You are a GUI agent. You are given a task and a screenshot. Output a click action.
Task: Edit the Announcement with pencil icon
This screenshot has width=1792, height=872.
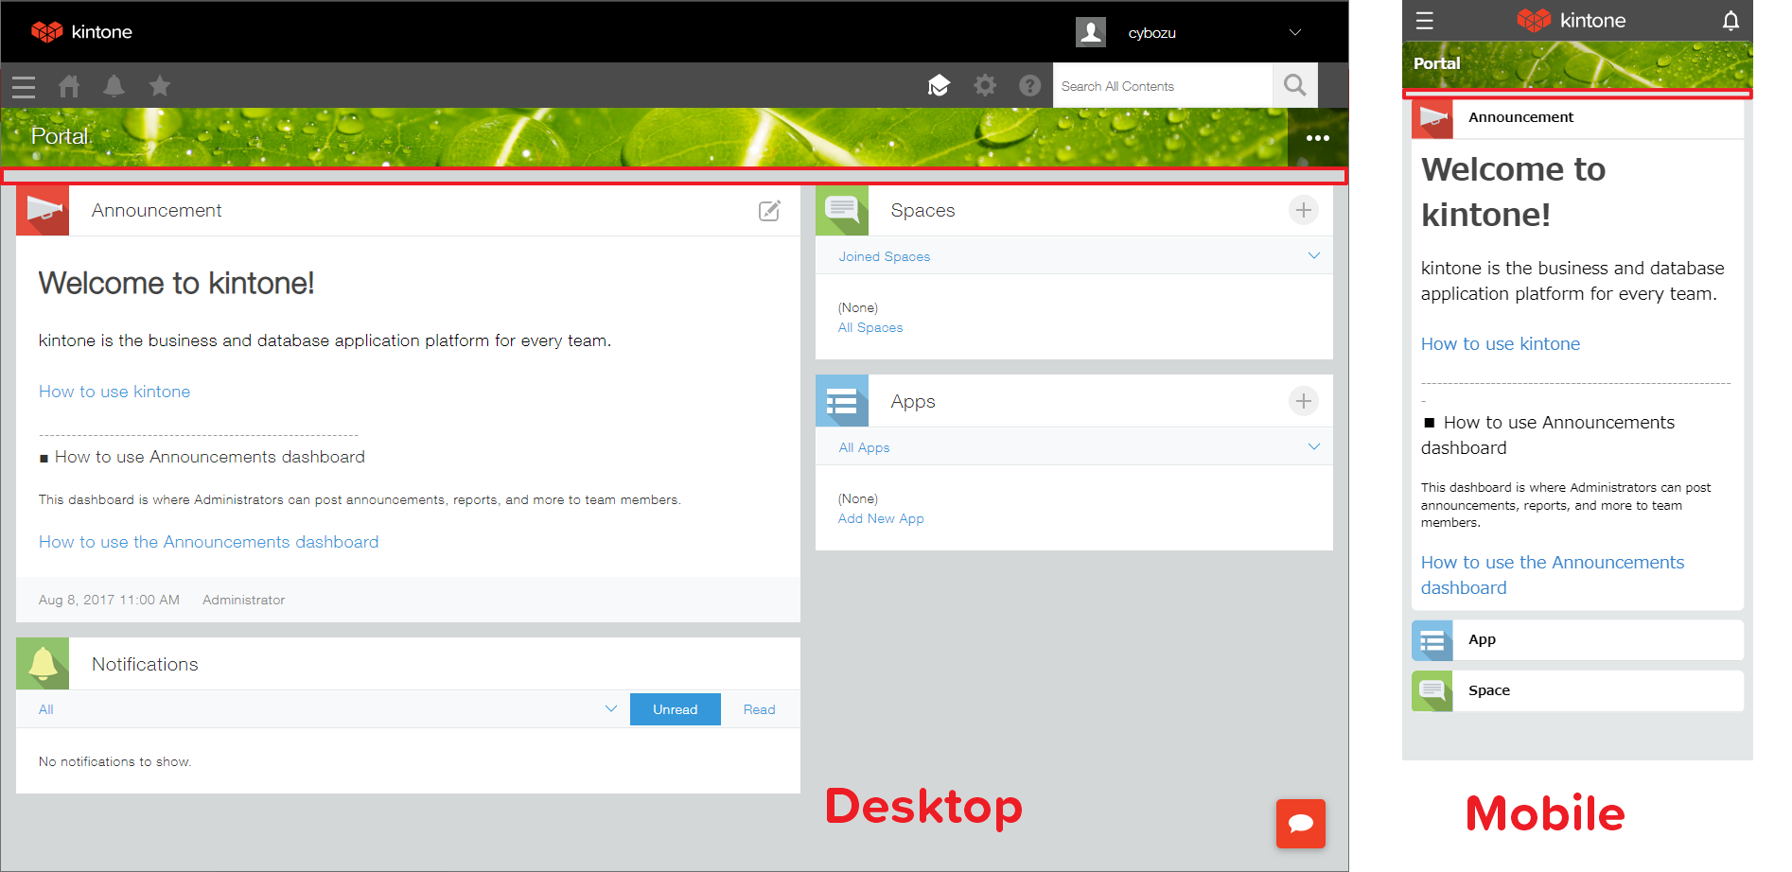(770, 210)
